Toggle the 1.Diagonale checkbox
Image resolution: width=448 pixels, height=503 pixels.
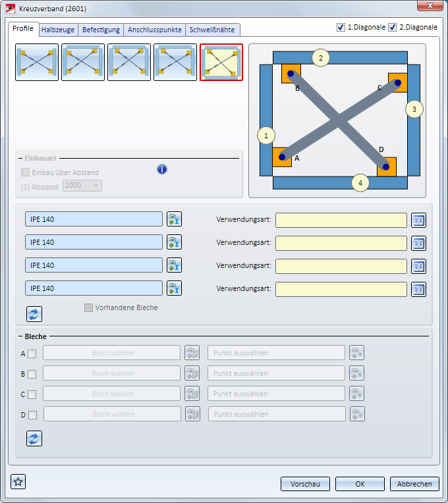click(341, 27)
